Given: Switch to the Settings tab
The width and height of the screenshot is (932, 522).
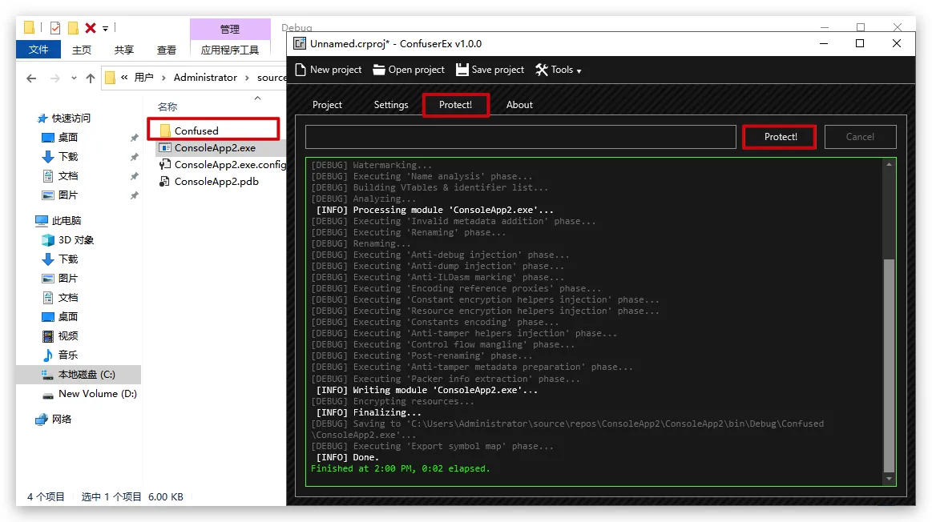Looking at the screenshot, I should (391, 105).
